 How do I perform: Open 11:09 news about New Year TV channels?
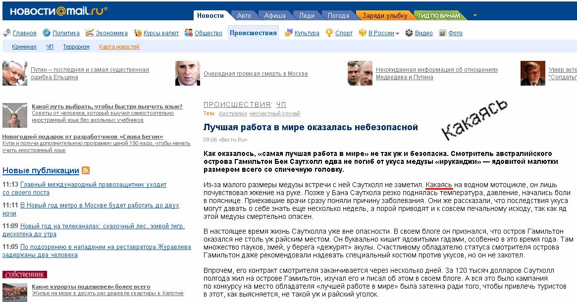coord(94,230)
